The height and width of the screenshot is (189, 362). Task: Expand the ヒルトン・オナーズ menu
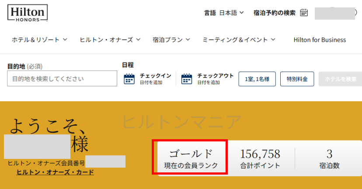click(110, 40)
